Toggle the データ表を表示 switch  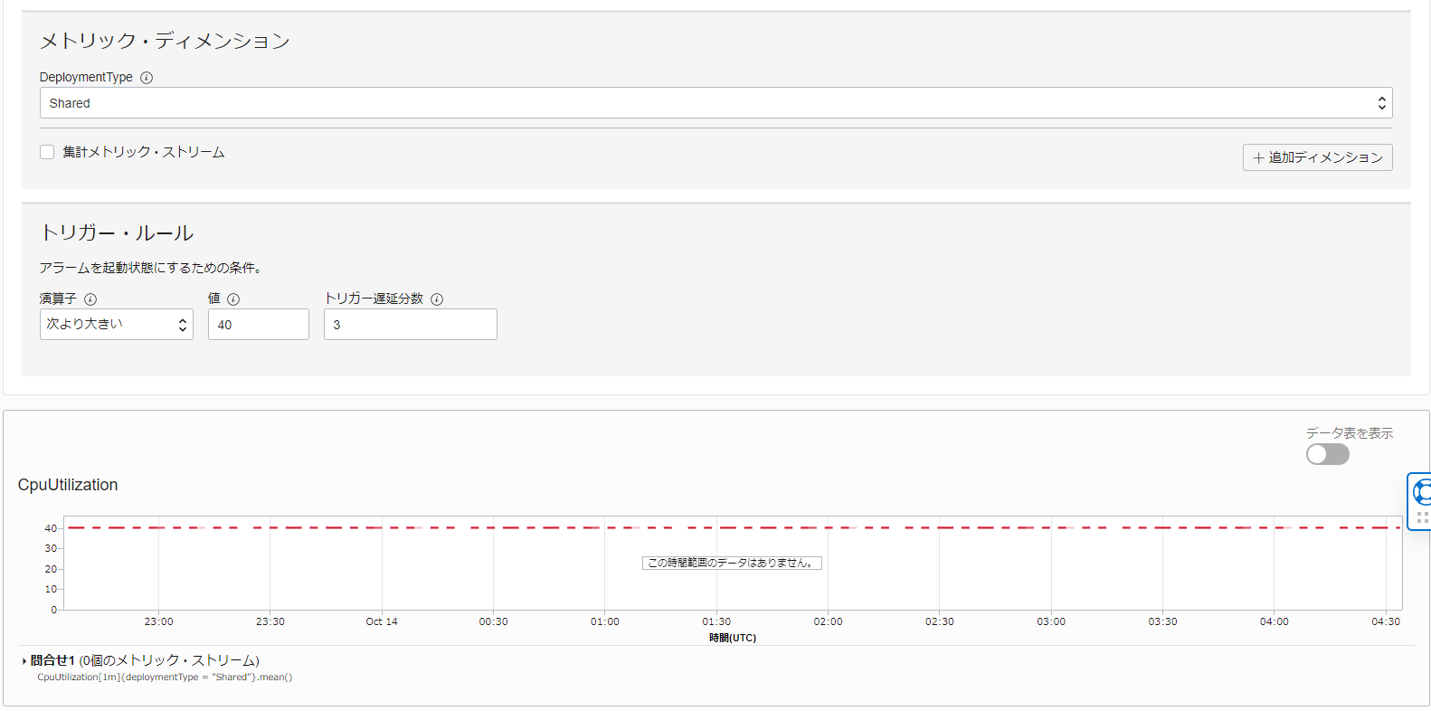point(1327,454)
